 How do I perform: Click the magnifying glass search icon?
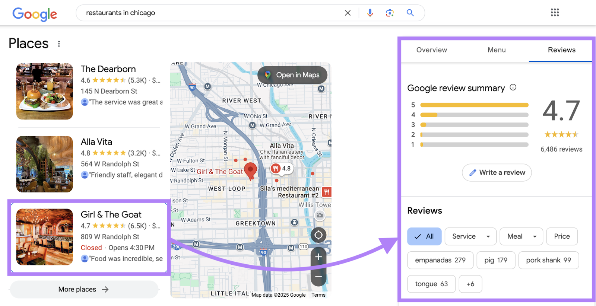410,13
